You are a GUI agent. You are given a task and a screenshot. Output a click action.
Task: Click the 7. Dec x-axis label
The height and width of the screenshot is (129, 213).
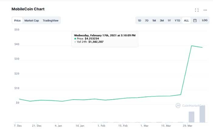[18, 126]
